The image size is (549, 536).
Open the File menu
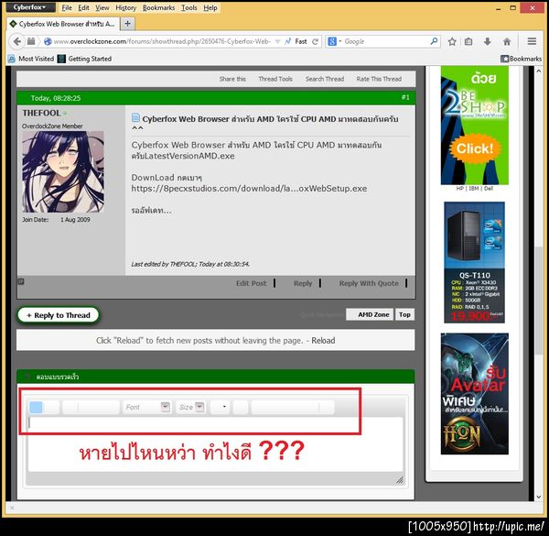[x=67, y=7]
